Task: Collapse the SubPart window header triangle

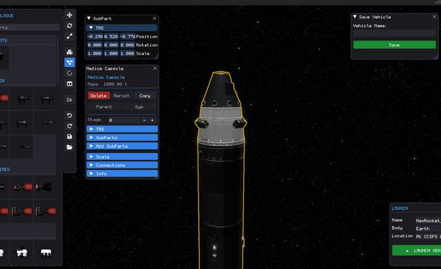Action: coord(89,19)
